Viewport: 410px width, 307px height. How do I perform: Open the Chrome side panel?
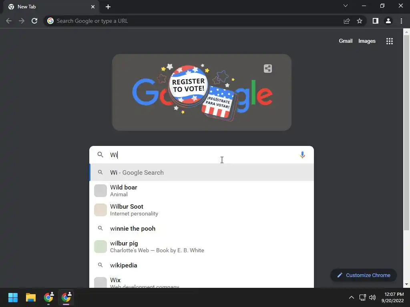click(376, 21)
